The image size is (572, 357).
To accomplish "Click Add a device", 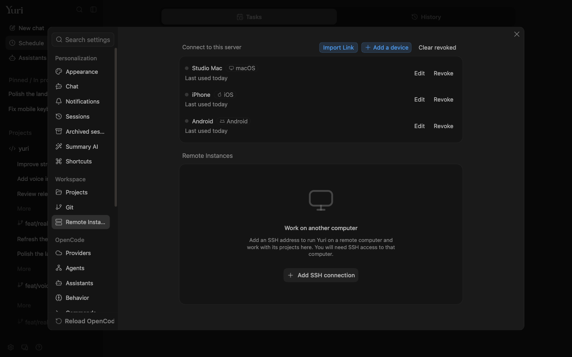I will pyautogui.click(x=386, y=48).
